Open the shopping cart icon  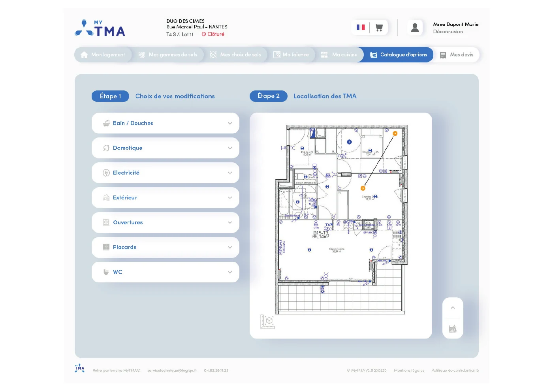point(379,28)
